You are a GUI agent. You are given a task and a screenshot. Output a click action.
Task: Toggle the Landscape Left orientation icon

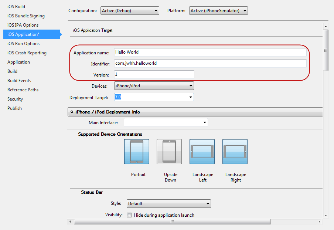(x=202, y=152)
